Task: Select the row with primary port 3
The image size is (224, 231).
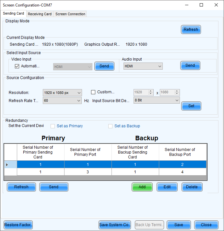Action: [88, 172]
